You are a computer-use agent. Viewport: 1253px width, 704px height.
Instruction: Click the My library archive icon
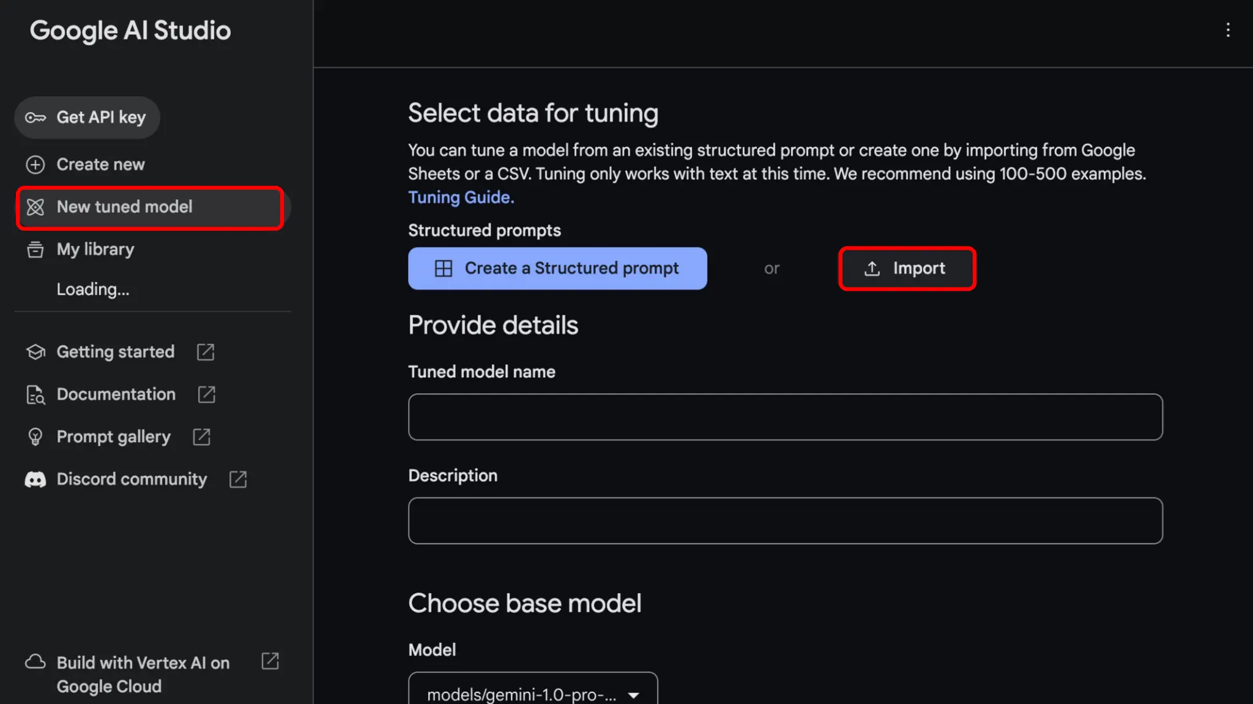[x=35, y=249]
